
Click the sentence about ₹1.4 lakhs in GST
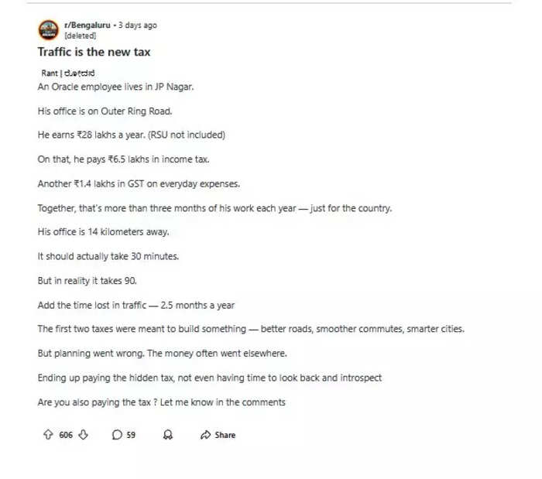pyautogui.click(x=139, y=183)
